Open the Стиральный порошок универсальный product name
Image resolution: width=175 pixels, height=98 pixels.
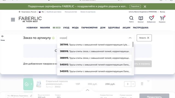[57, 82]
